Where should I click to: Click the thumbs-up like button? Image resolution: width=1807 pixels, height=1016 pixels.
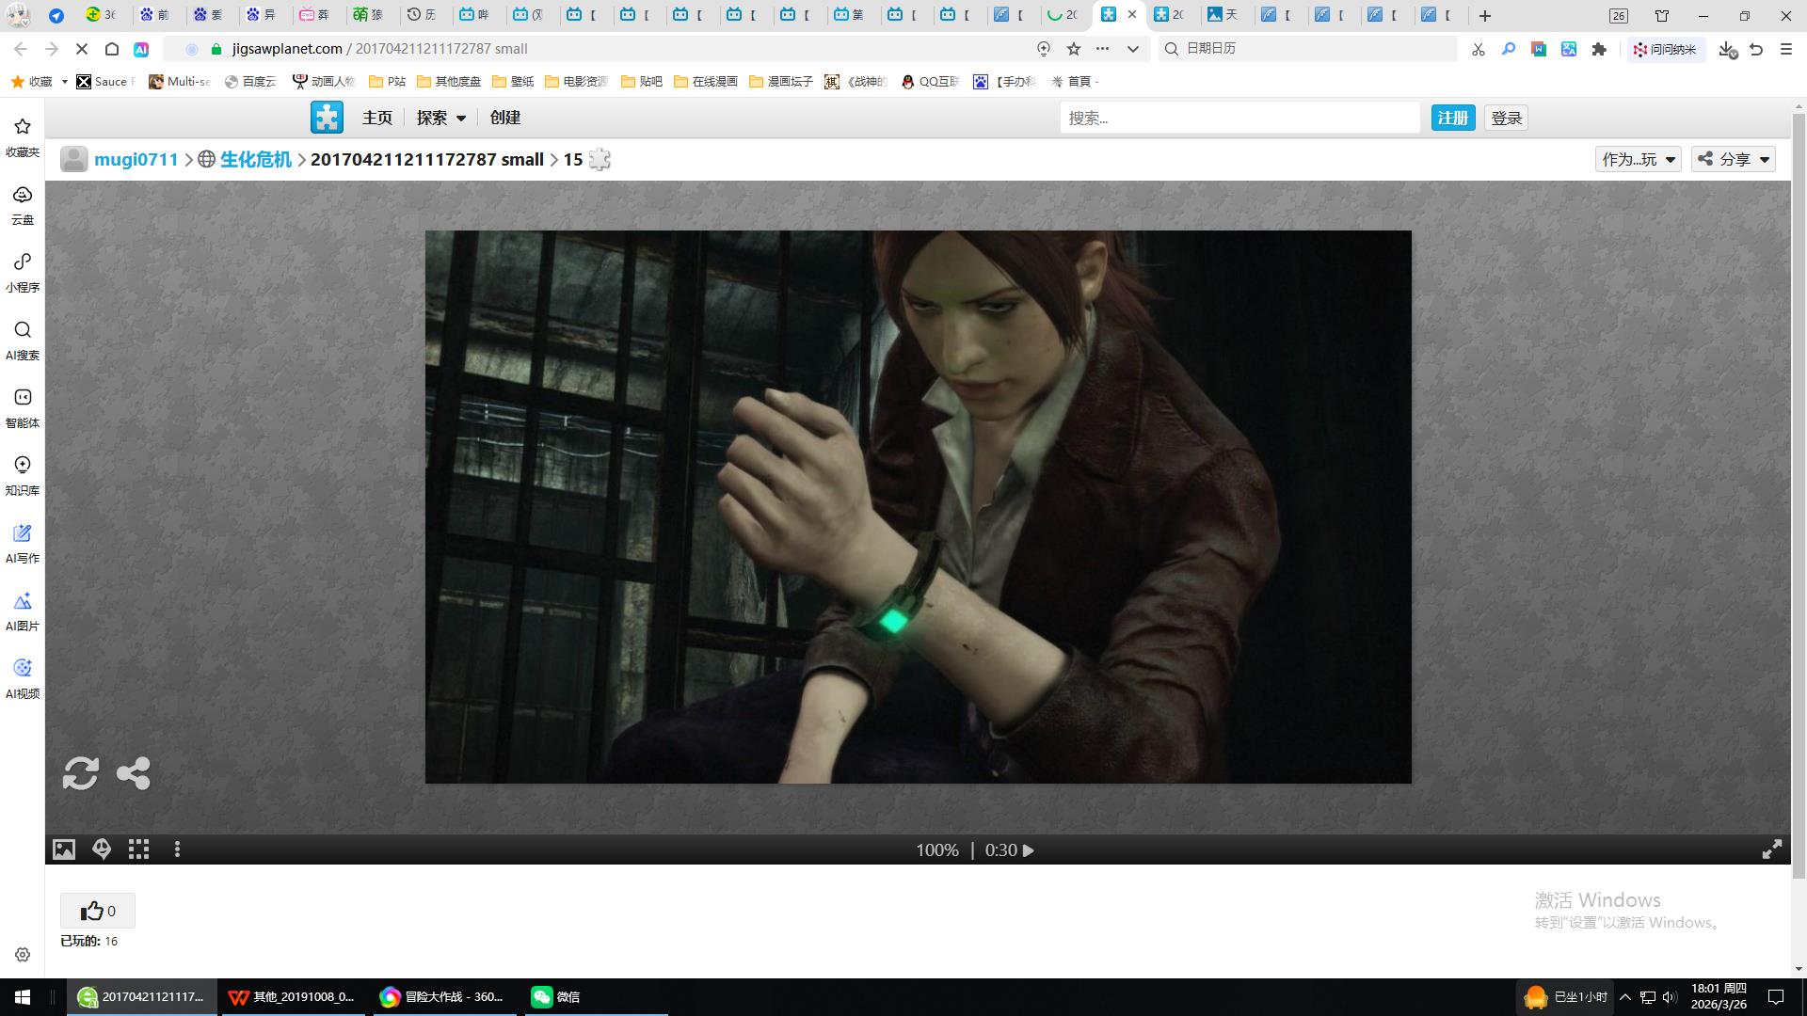pyautogui.click(x=98, y=911)
